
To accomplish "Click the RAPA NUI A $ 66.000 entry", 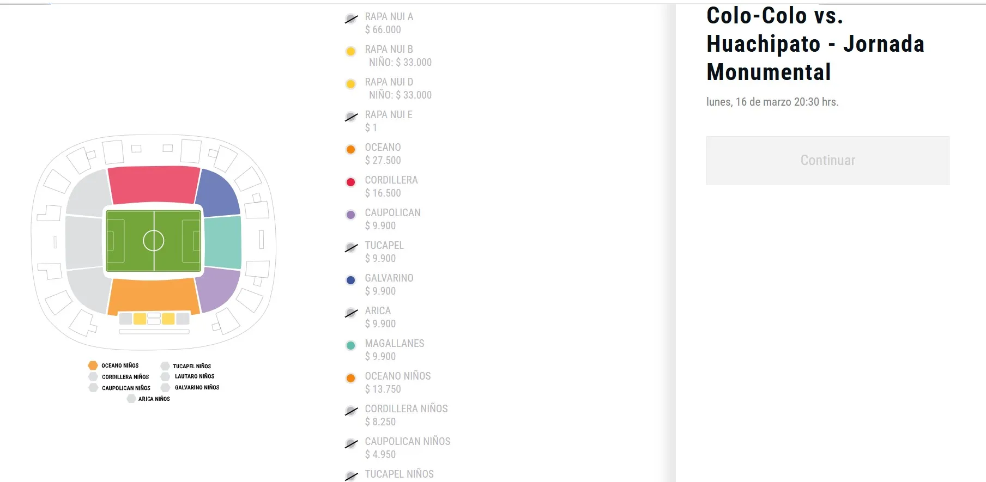I will 388,23.
